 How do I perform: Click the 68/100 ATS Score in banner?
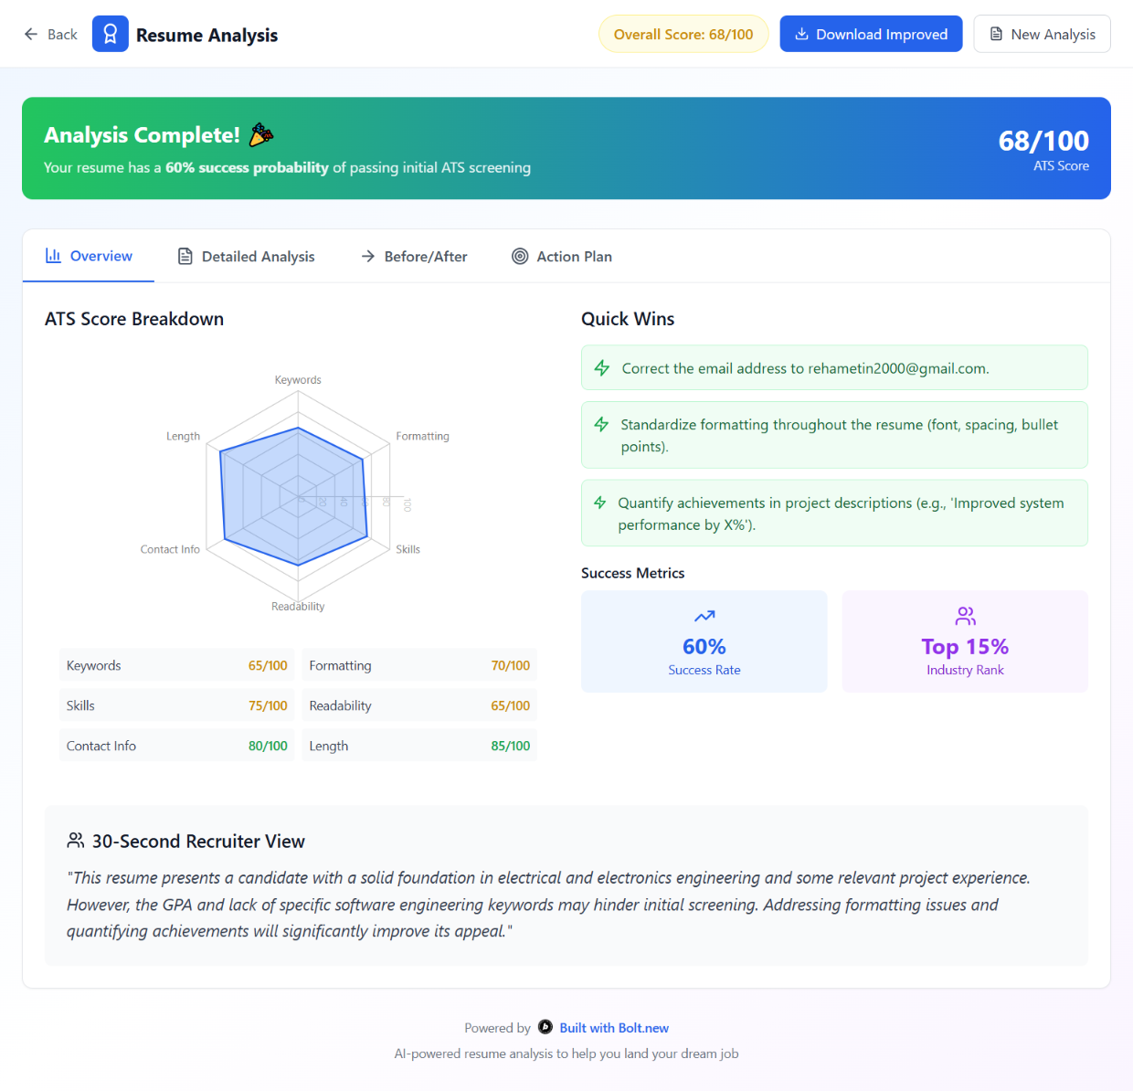(x=1043, y=149)
